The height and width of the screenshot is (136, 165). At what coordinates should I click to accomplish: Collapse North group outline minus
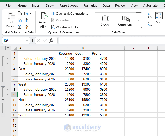coord(3,100)
